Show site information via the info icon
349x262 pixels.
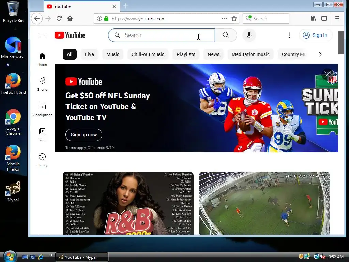[100, 18]
